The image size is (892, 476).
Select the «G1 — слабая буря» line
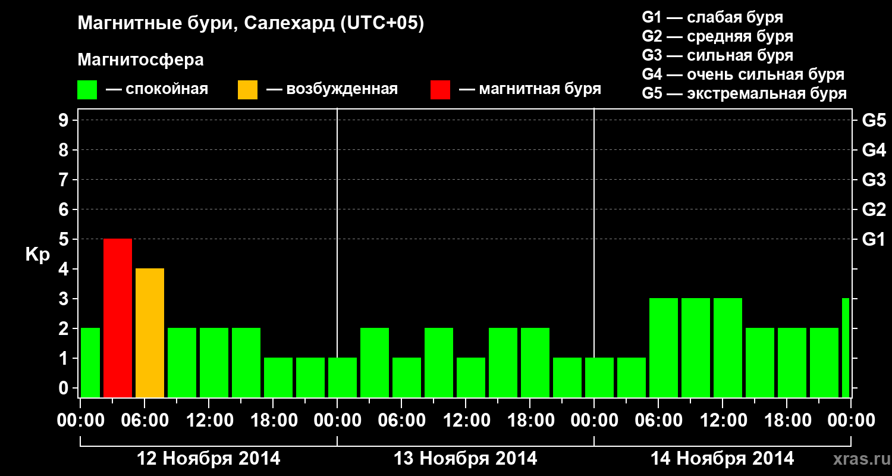click(x=712, y=17)
